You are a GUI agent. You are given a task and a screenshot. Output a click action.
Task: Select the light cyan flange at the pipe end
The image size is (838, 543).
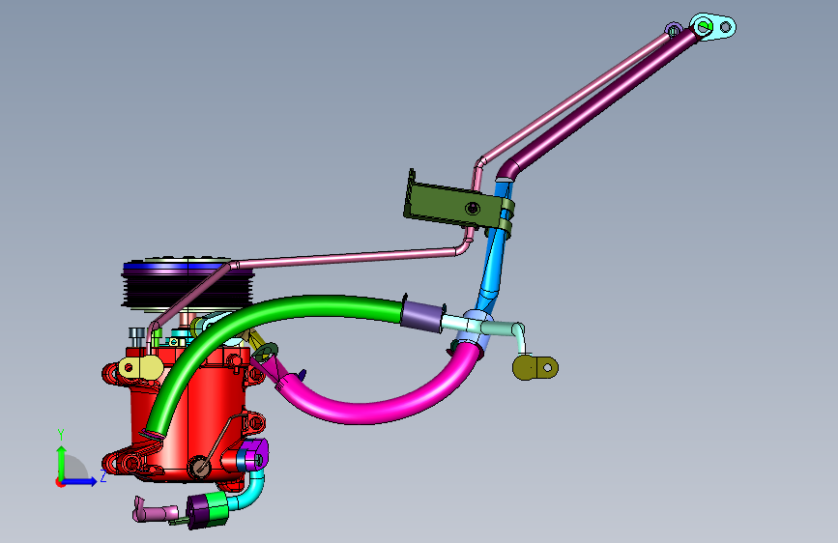pyautogui.click(x=713, y=26)
